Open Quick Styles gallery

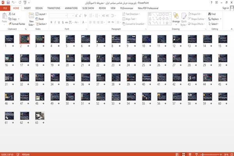pyautogui.click(x=184, y=19)
